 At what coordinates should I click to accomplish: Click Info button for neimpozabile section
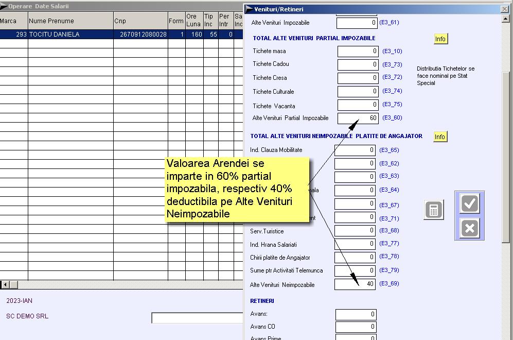(440, 137)
